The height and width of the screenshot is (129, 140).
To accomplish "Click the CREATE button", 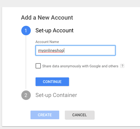I will tap(45, 115).
